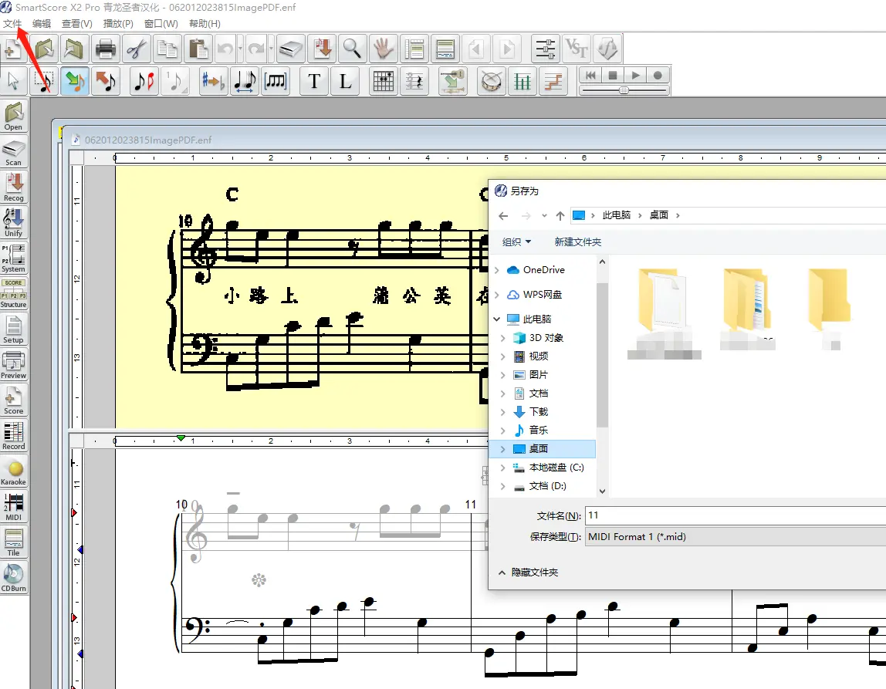Click the Scan sidebar icon
Viewport: 886px width, 689px height.
click(x=14, y=151)
